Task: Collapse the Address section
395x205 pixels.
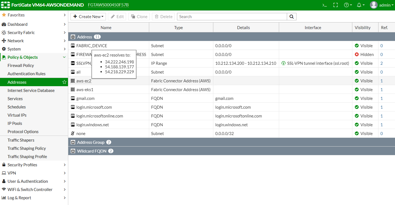Action: coord(73,37)
